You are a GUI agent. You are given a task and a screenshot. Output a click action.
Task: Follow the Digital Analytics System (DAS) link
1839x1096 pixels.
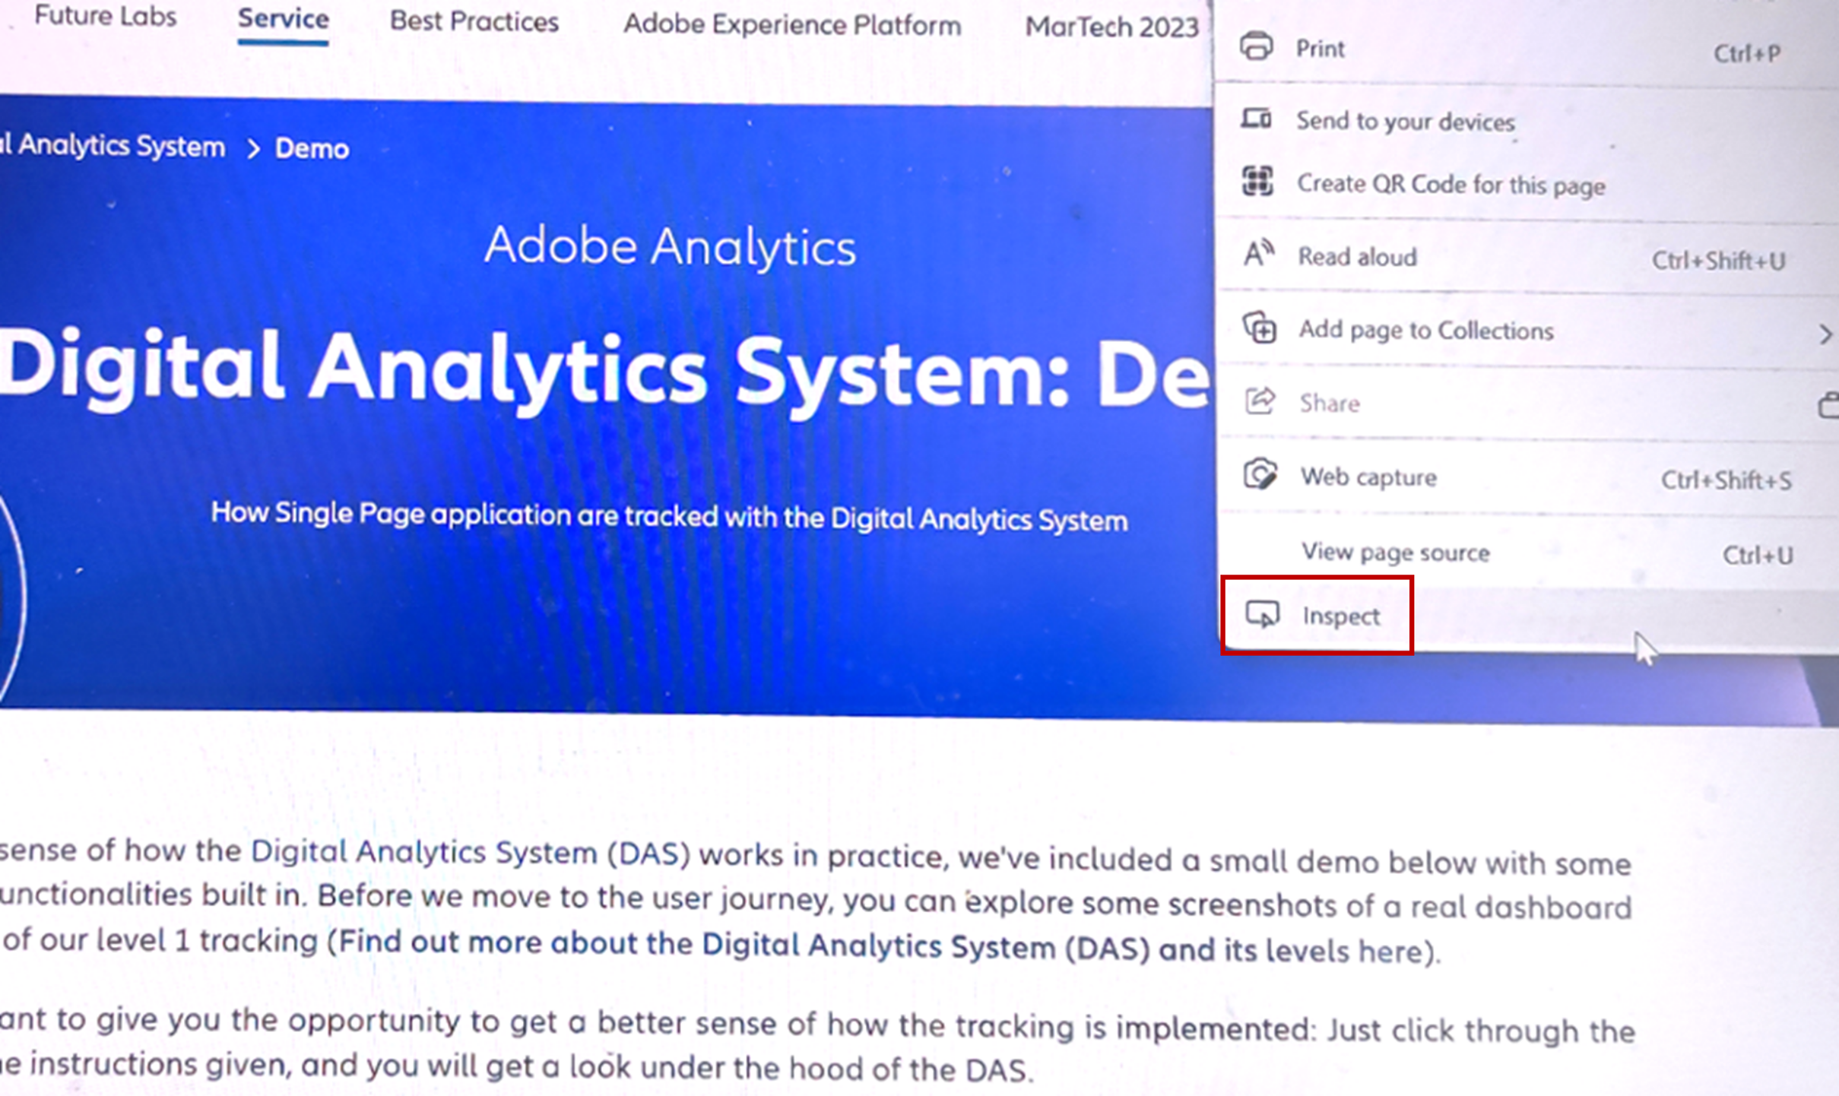(x=470, y=853)
